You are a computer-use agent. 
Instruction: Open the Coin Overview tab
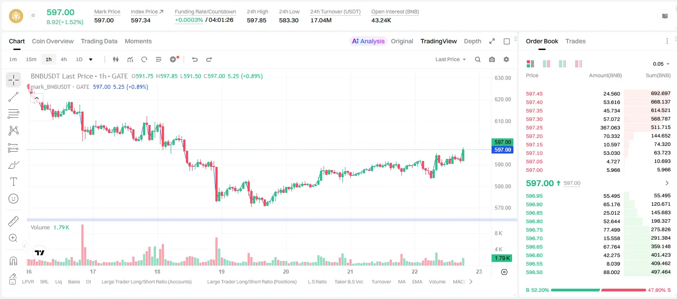(53, 41)
